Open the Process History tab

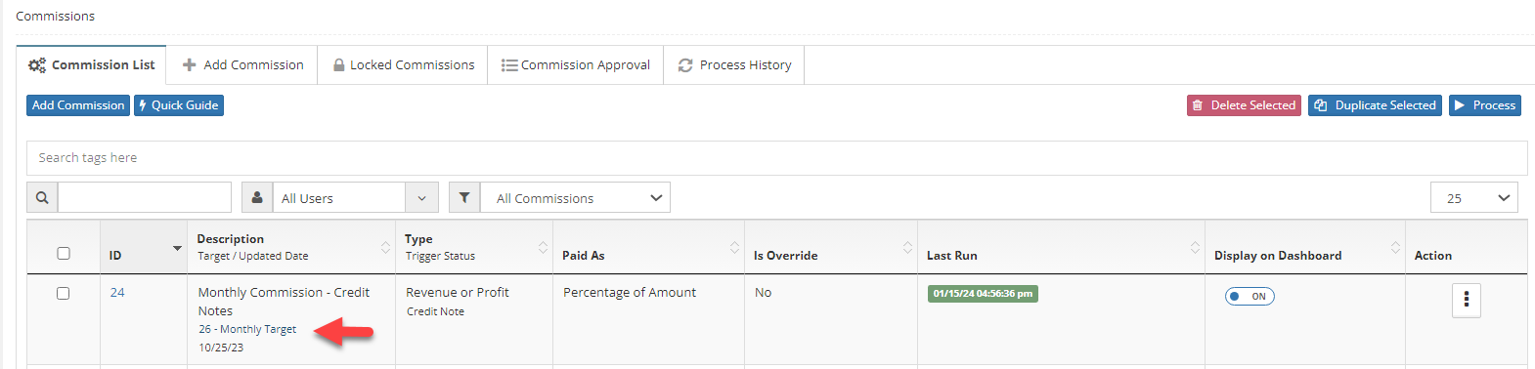click(734, 64)
